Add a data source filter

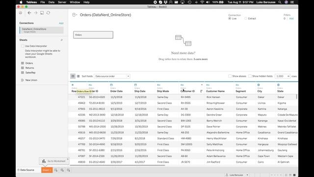[291, 19]
